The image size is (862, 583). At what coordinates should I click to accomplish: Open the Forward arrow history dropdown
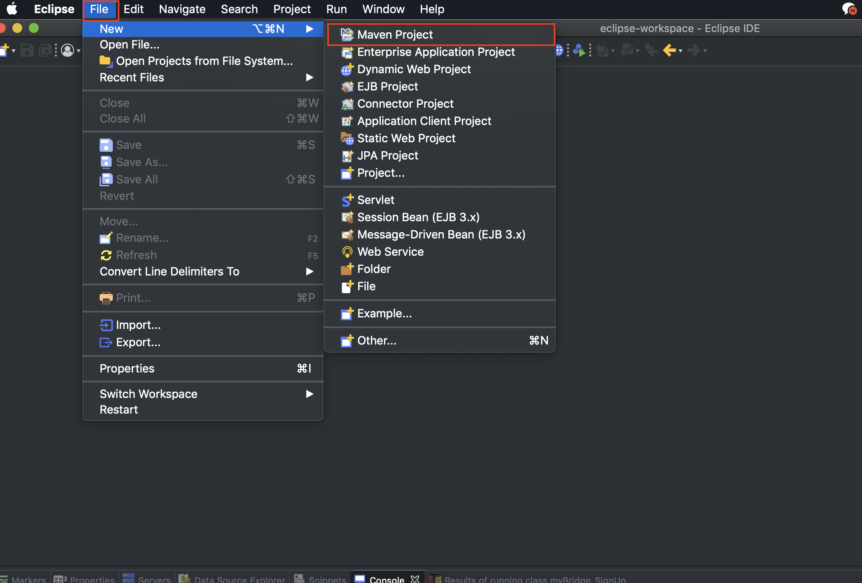[705, 51]
